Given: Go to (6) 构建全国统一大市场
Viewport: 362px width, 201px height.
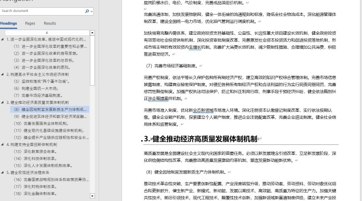Looking at the screenshot, I should [x=36, y=88].
